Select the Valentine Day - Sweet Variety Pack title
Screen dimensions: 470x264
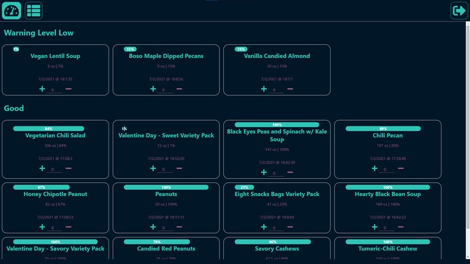point(166,135)
